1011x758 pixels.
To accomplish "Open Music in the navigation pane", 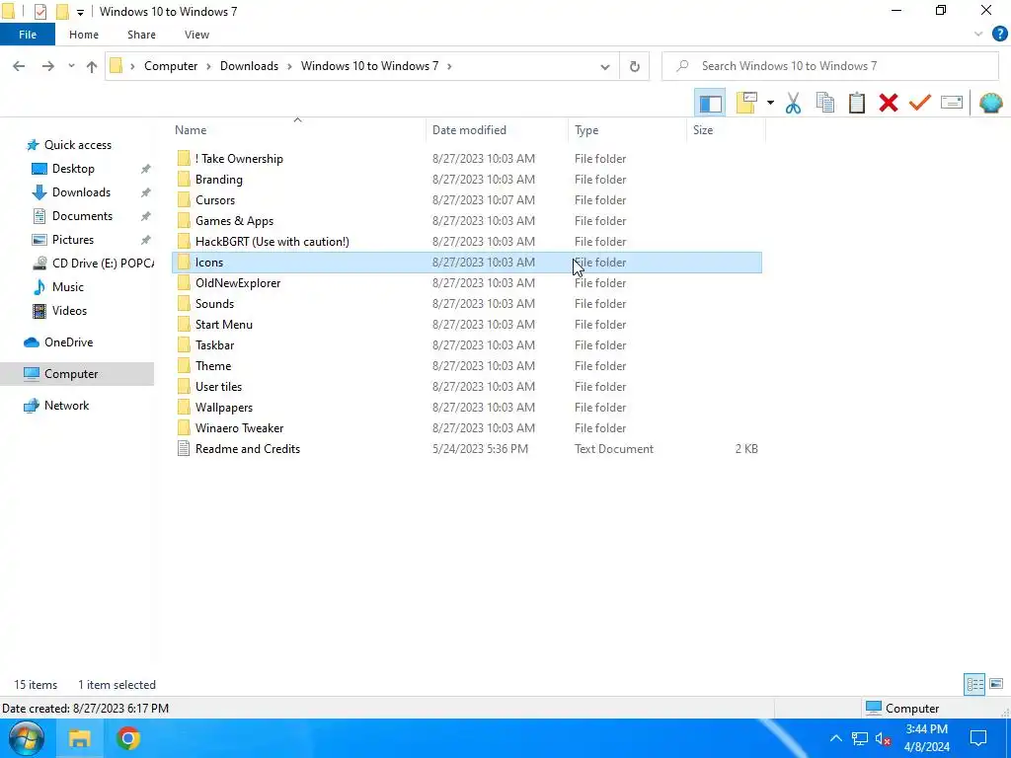I will (68, 287).
